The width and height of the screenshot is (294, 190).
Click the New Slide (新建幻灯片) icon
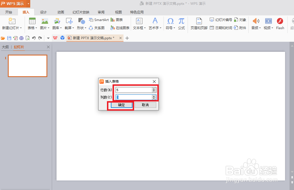pos(12,21)
